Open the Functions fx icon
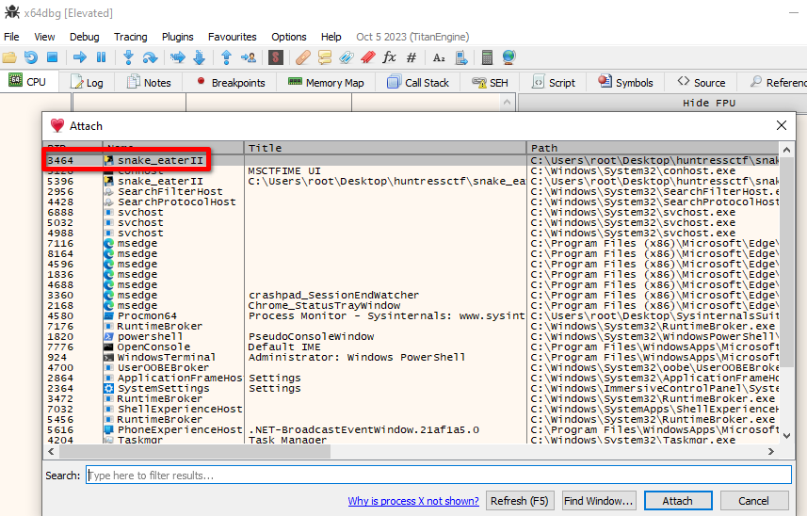807x516 pixels. 390,57
